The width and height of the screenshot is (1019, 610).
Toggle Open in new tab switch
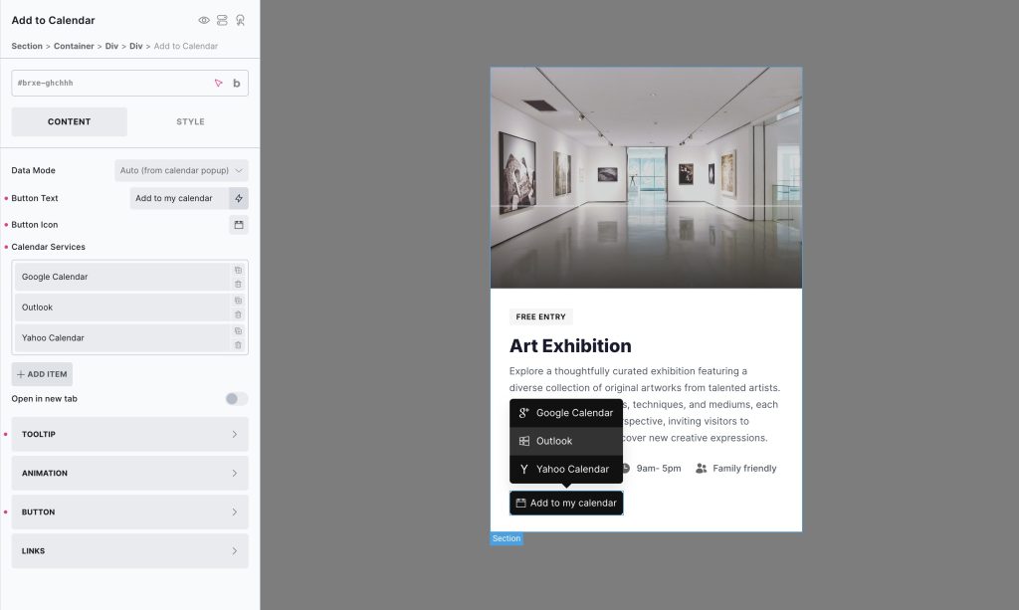pos(237,399)
